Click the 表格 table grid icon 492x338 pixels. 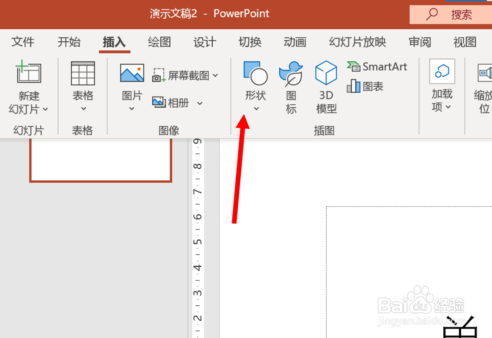[83, 73]
